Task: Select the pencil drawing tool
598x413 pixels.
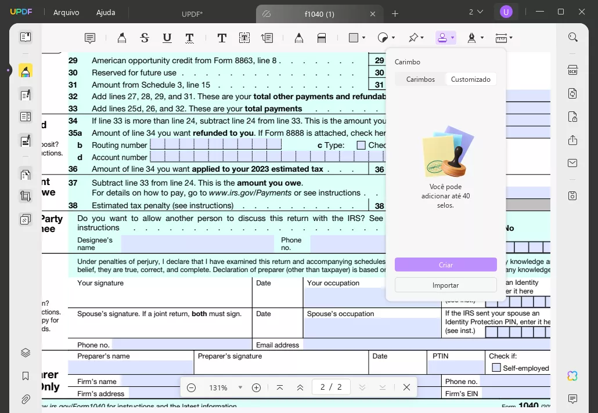Action: 299,38
